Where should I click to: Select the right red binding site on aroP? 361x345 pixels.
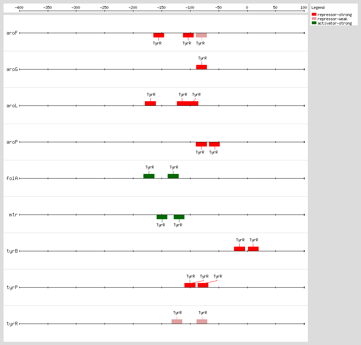(x=214, y=144)
